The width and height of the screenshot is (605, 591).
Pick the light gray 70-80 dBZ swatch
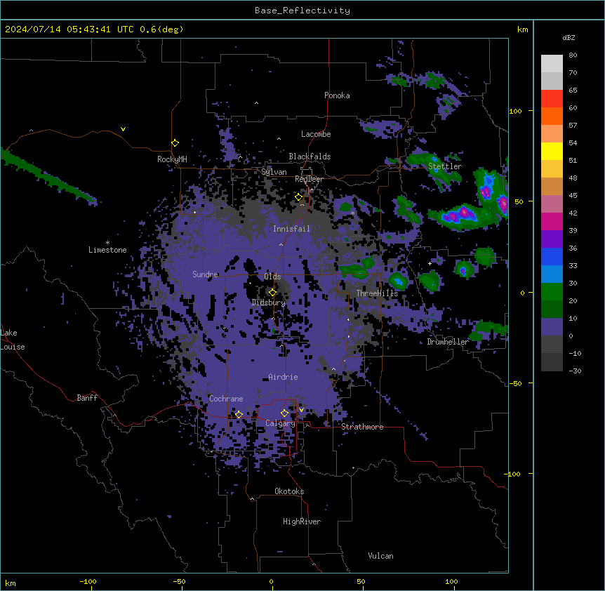(x=552, y=64)
